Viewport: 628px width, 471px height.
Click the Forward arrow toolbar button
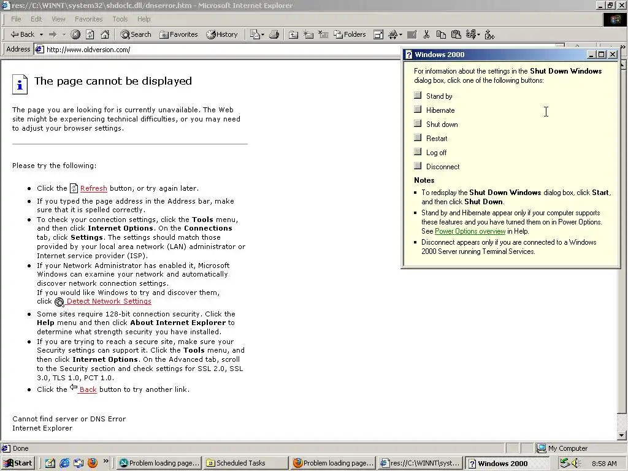tap(53, 34)
